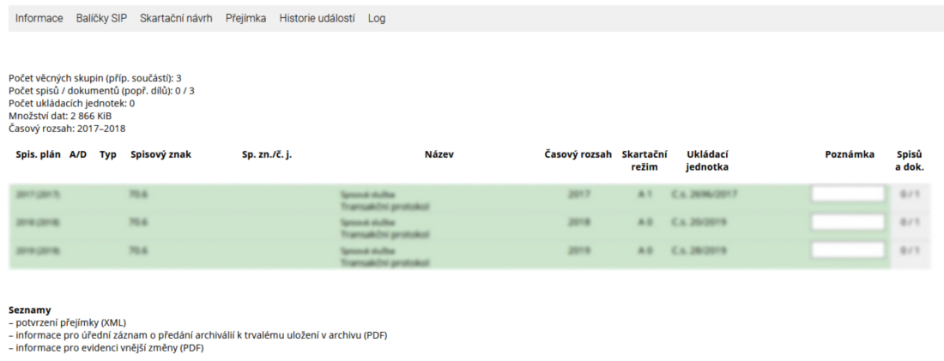The height and width of the screenshot is (361, 944).
Task: Click the Typ column header
Action: tap(108, 154)
